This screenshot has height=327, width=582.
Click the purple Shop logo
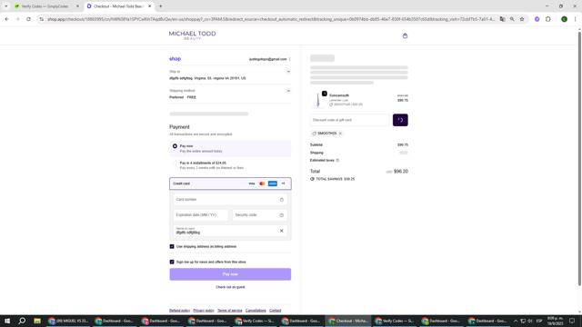pyautogui.click(x=176, y=59)
